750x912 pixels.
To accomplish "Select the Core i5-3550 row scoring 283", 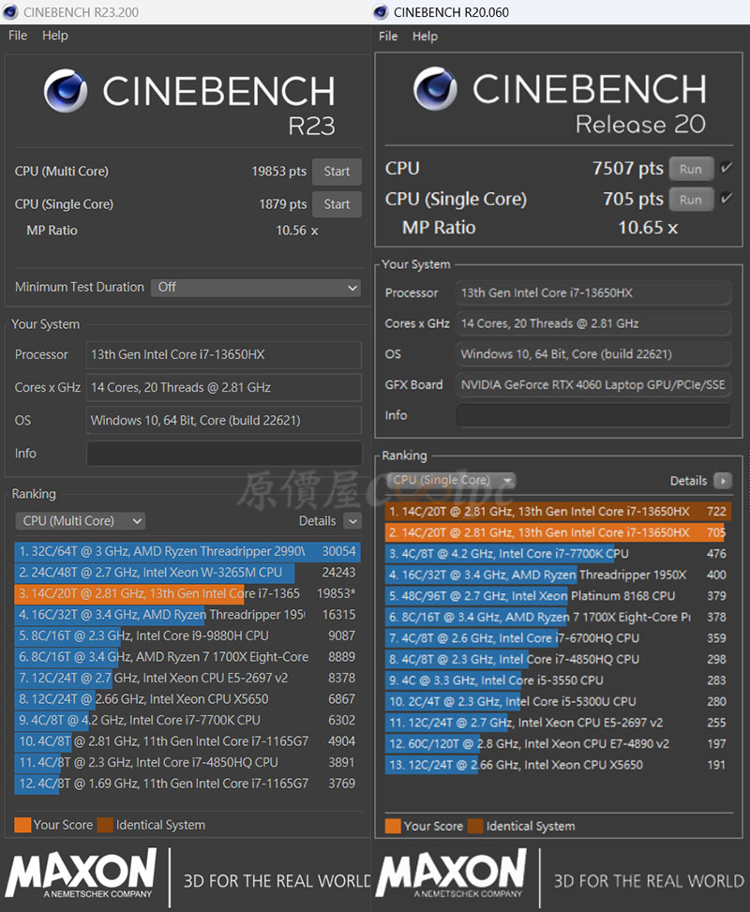I will click(558, 680).
